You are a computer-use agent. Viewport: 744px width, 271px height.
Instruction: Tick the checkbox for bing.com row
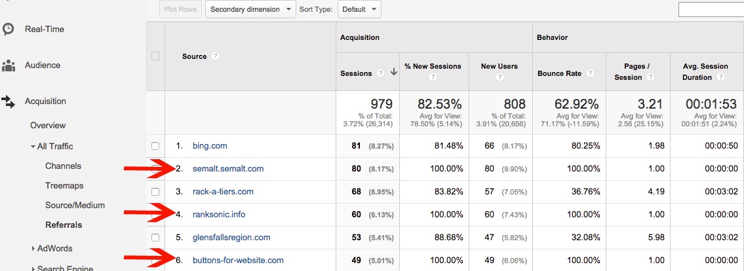tap(155, 146)
